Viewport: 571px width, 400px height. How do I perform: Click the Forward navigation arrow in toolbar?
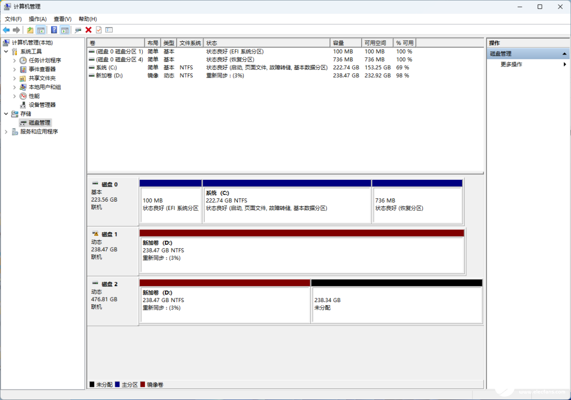coord(16,30)
